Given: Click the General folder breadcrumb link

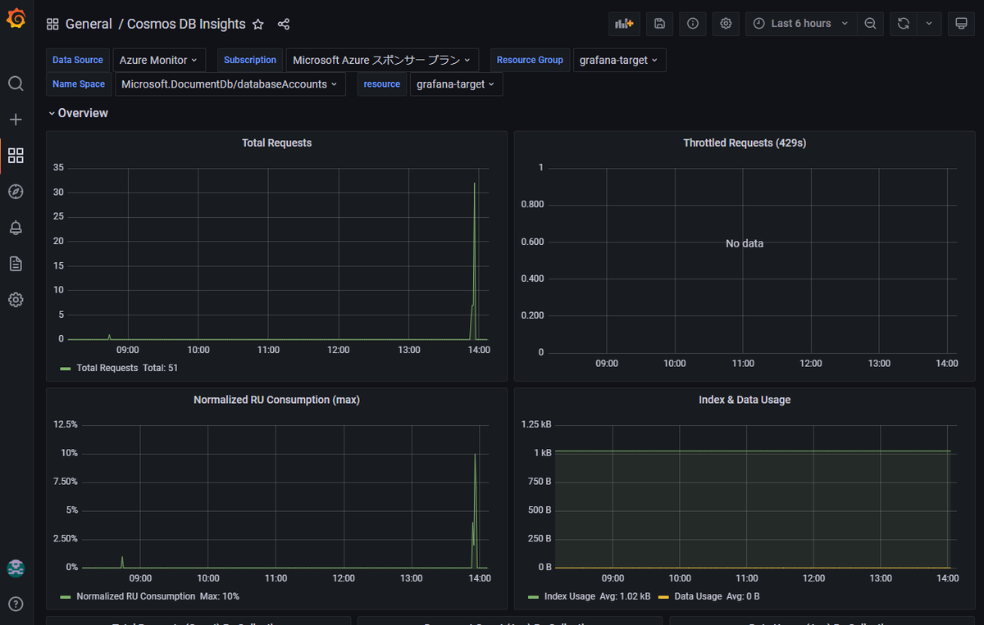Looking at the screenshot, I should 89,24.
